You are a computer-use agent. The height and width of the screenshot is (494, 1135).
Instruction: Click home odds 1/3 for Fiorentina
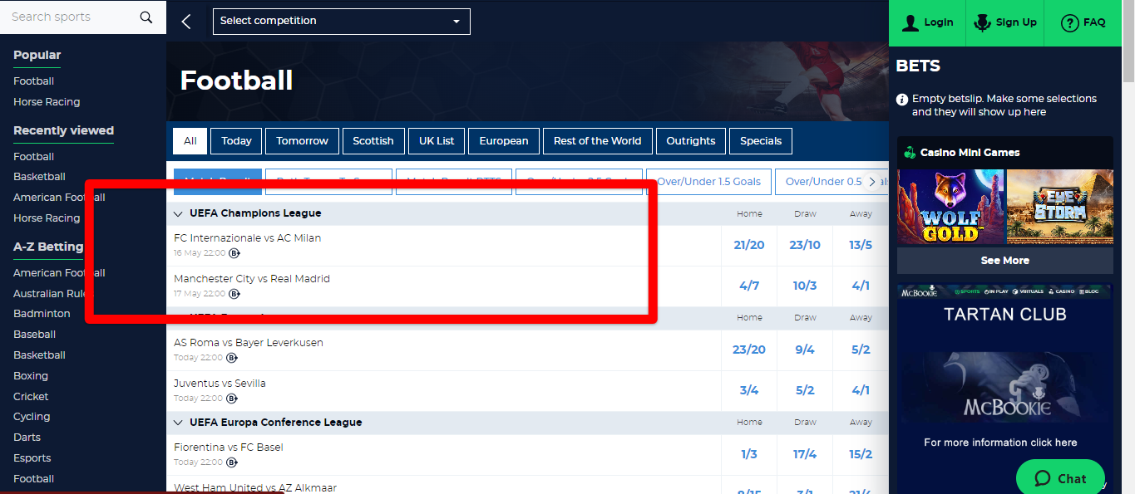click(x=749, y=455)
